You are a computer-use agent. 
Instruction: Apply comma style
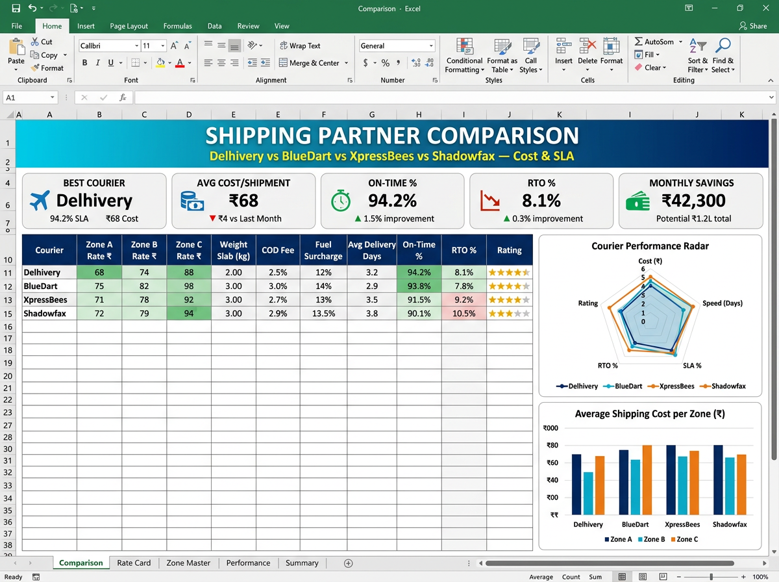(399, 63)
